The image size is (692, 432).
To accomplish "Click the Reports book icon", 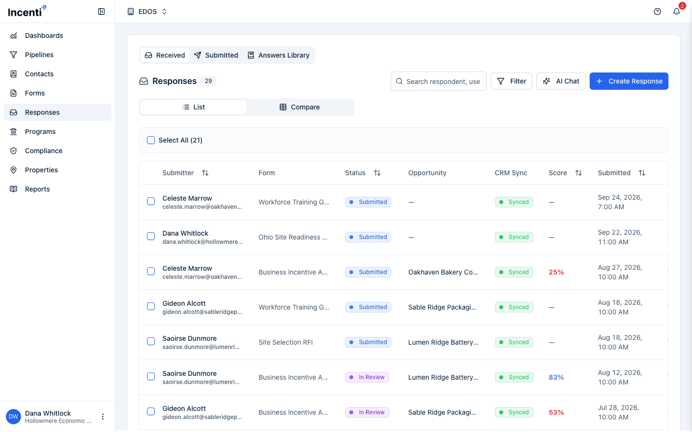I will (13, 189).
